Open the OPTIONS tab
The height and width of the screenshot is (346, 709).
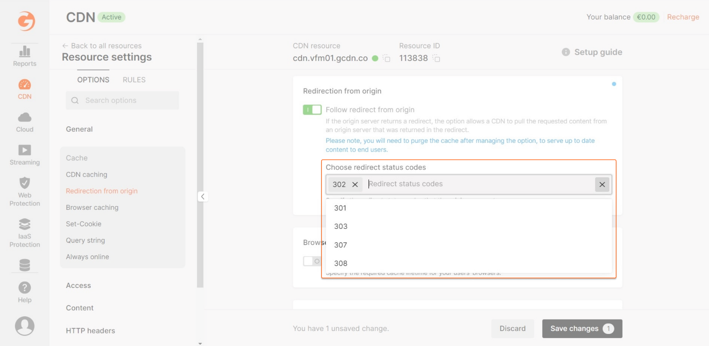(93, 80)
